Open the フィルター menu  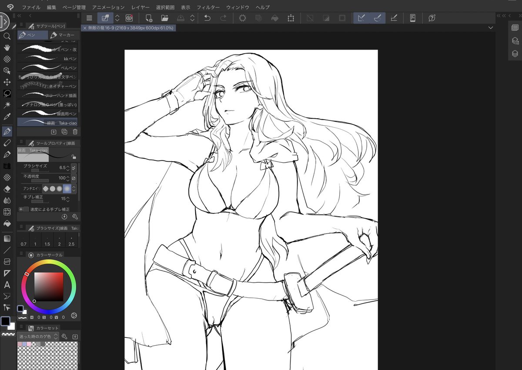[207, 7]
